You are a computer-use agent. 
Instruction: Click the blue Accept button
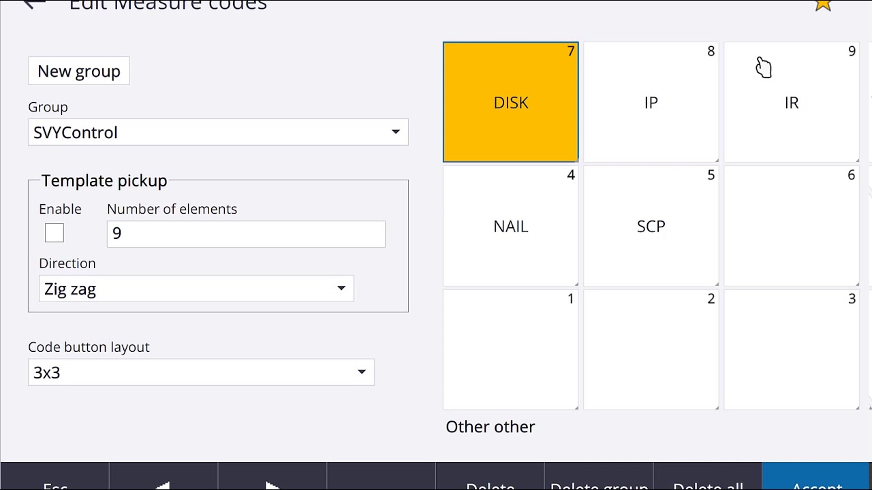[817, 476]
